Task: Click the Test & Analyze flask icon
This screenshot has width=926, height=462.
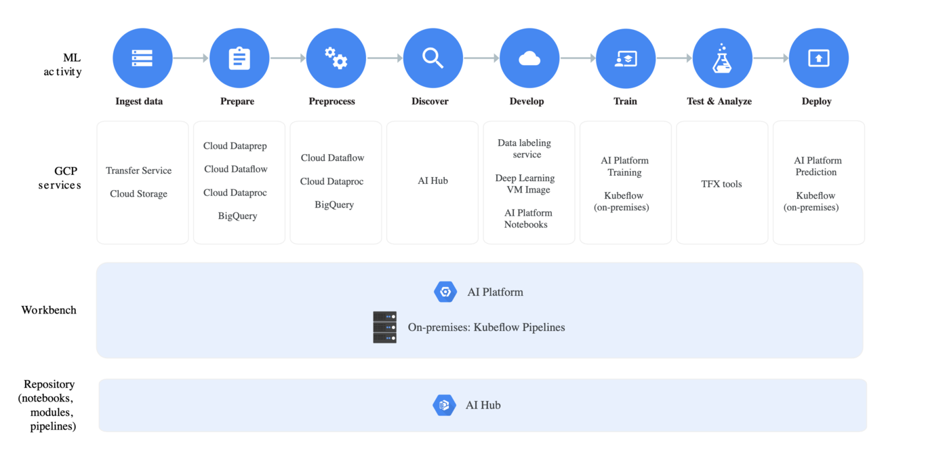Action: (723, 58)
